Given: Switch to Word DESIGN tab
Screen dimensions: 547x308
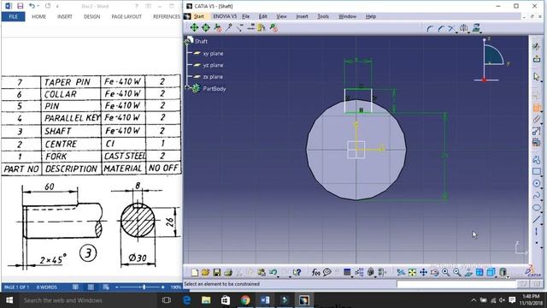Looking at the screenshot, I should pos(91,16).
